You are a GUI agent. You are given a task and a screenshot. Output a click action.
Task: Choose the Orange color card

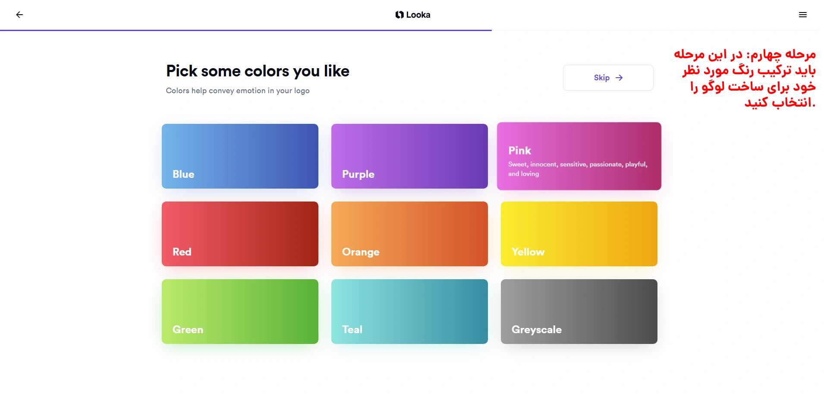[409, 233]
